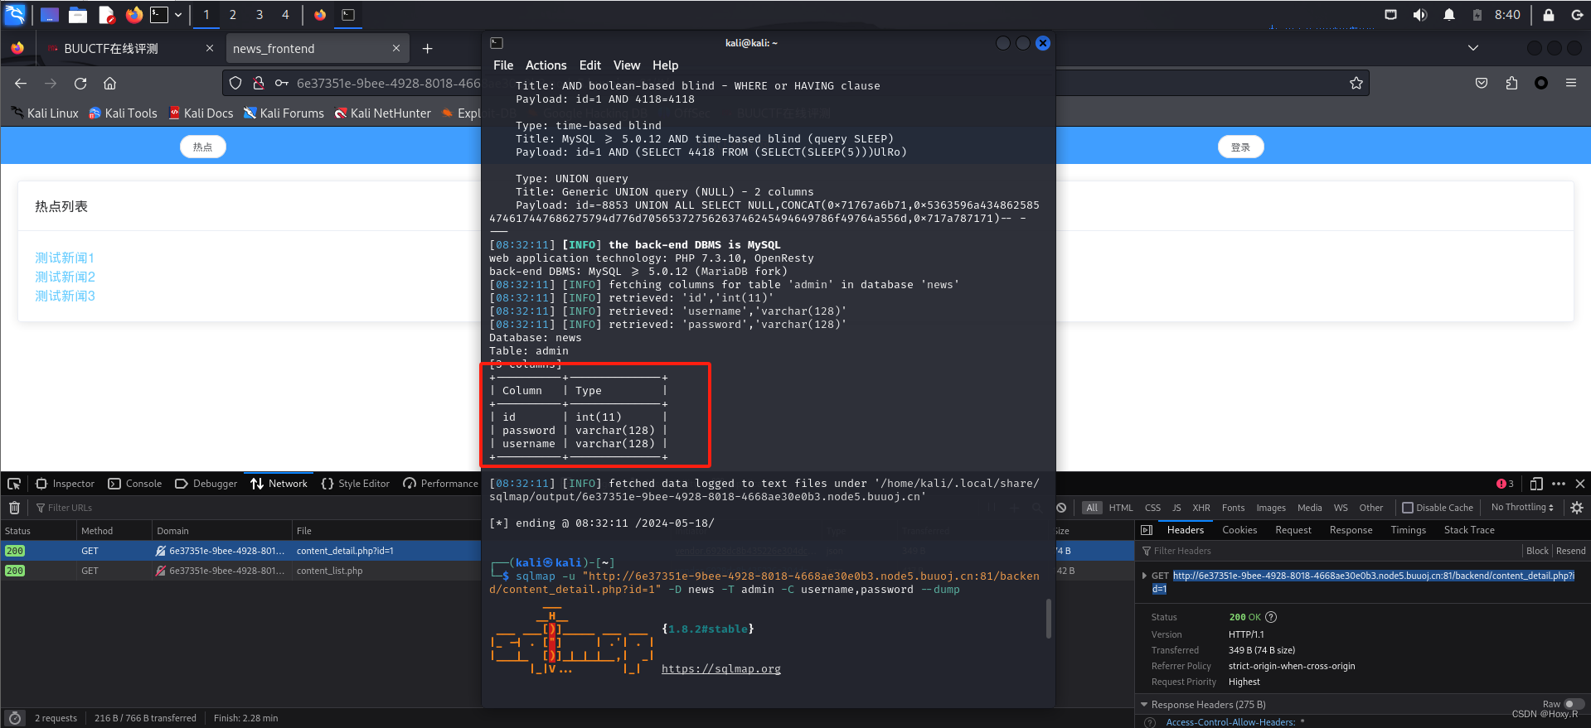Switch to the Timings request details tab
The width and height of the screenshot is (1591, 728).
pyautogui.click(x=1408, y=530)
